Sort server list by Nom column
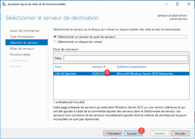 pyautogui.click(x=58, y=67)
